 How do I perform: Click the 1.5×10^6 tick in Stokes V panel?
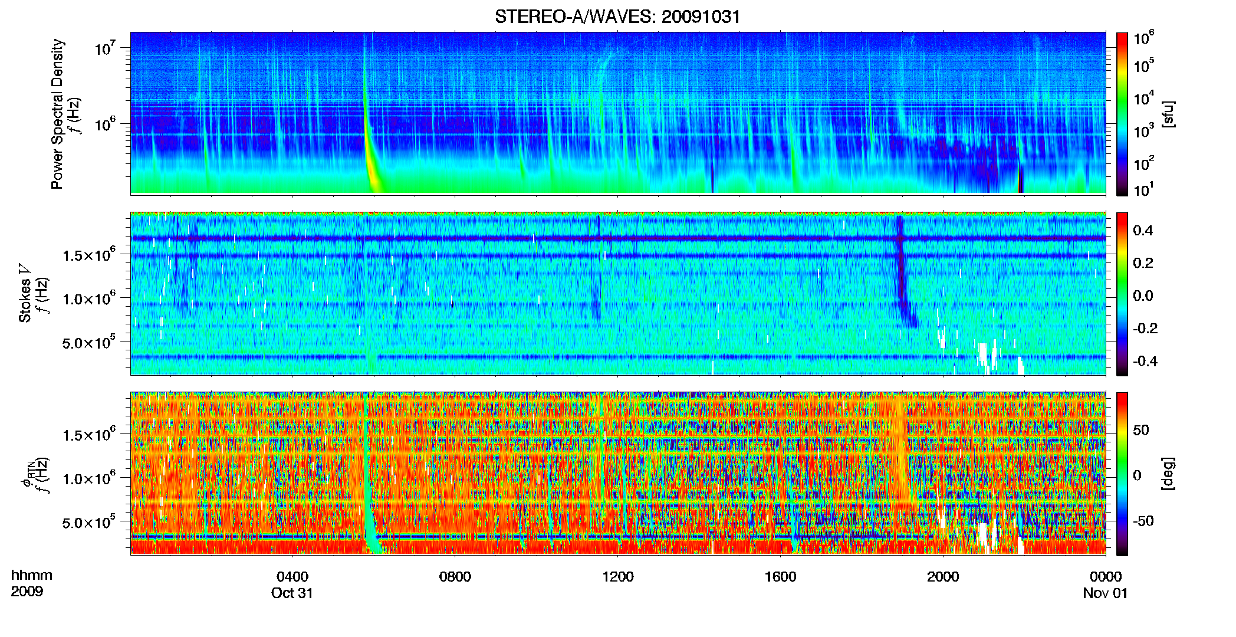[x=88, y=255]
